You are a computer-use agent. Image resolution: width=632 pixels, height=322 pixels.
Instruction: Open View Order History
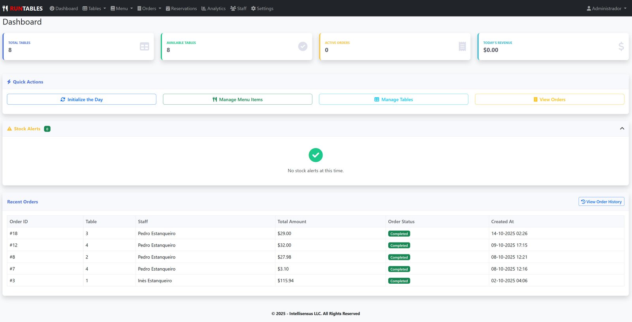point(601,201)
